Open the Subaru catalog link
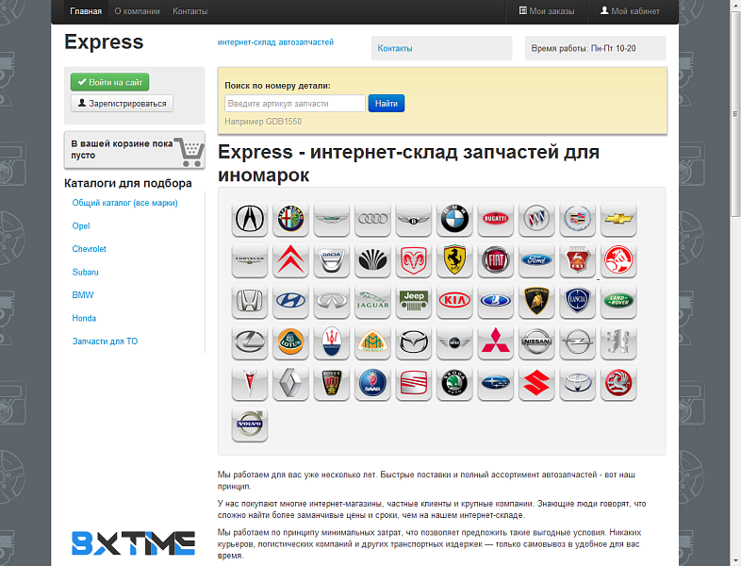The height and width of the screenshot is (566, 741). 85,272
